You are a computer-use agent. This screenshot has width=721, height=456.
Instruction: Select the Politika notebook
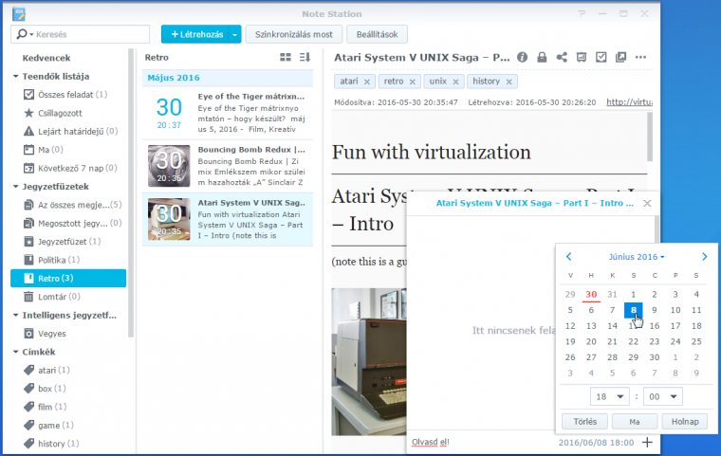point(51,260)
